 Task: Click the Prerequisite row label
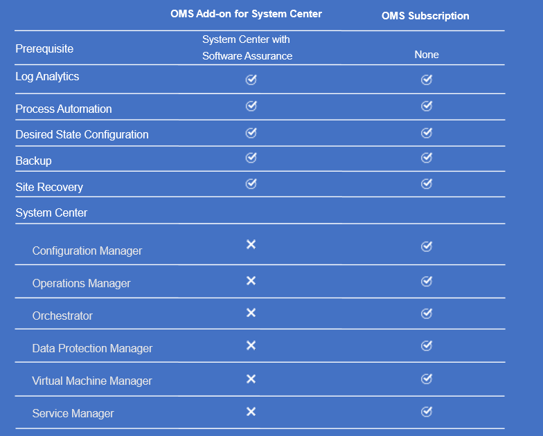click(44, 48)
